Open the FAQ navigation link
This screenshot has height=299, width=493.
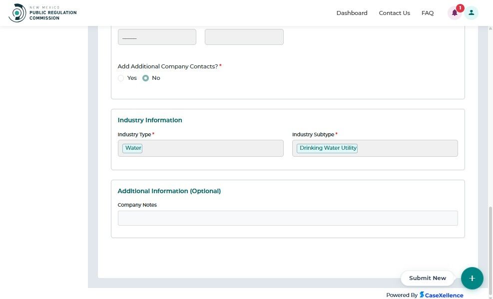click(x=427, y=13)
